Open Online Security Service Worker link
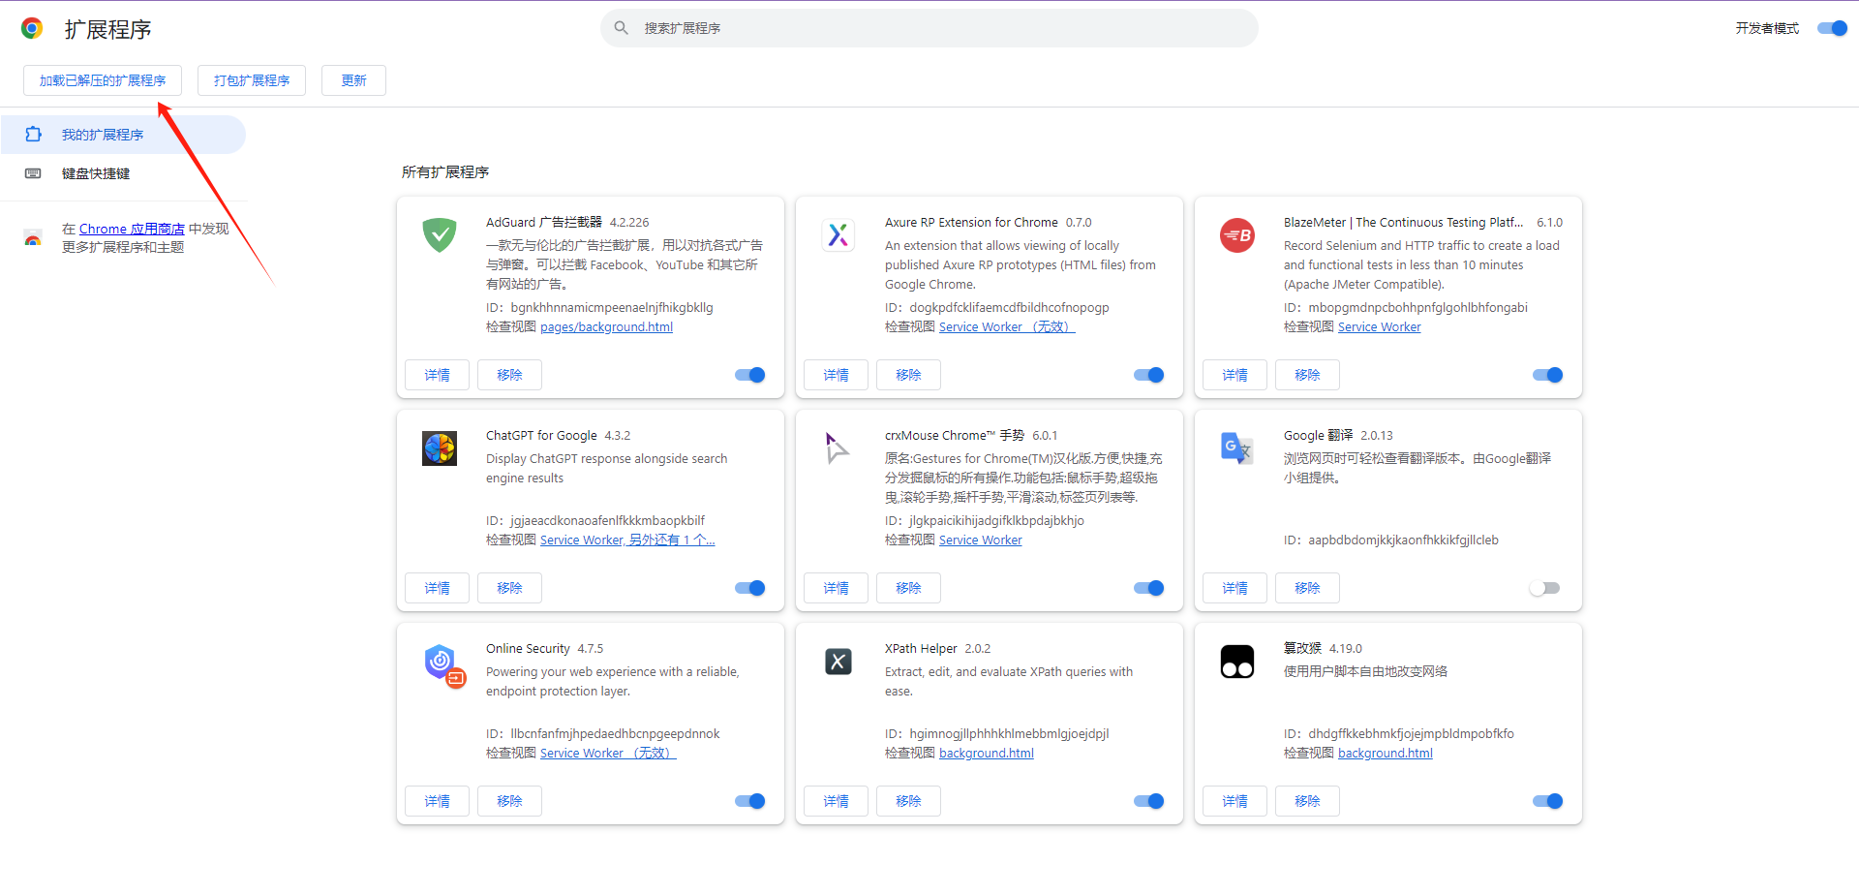 (x=608, y=754)
